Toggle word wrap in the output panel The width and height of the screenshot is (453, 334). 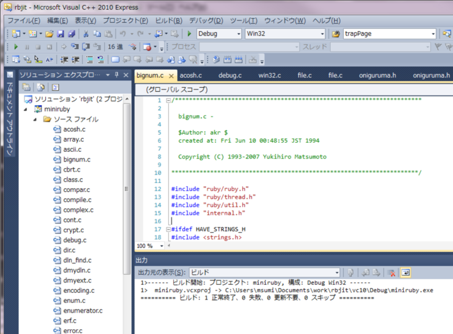[406, 273]
